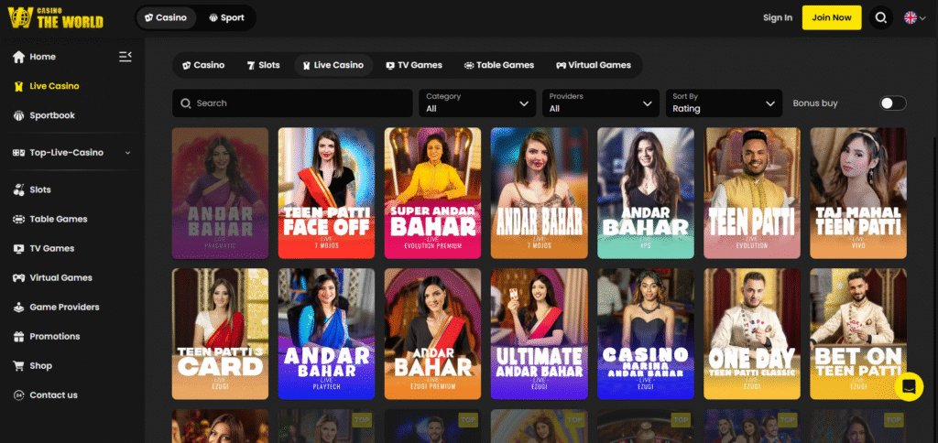Switch to Sport mode in header
This screenshot has width=938, height=443.
[x=225, y=17]
